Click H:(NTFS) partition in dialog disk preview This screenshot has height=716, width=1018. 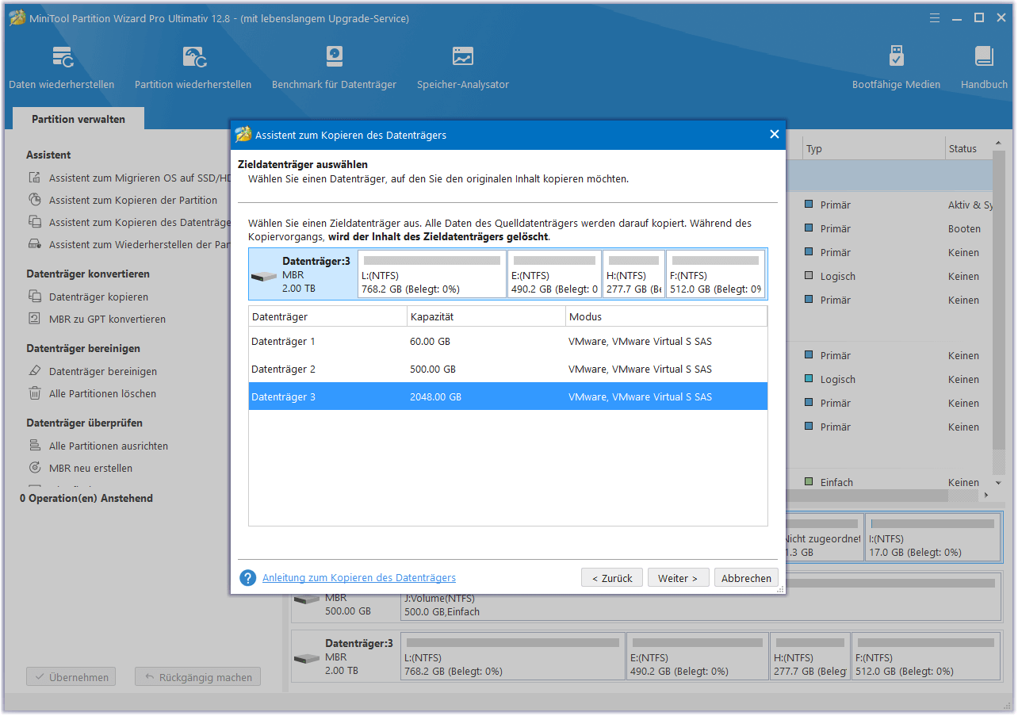633,274
